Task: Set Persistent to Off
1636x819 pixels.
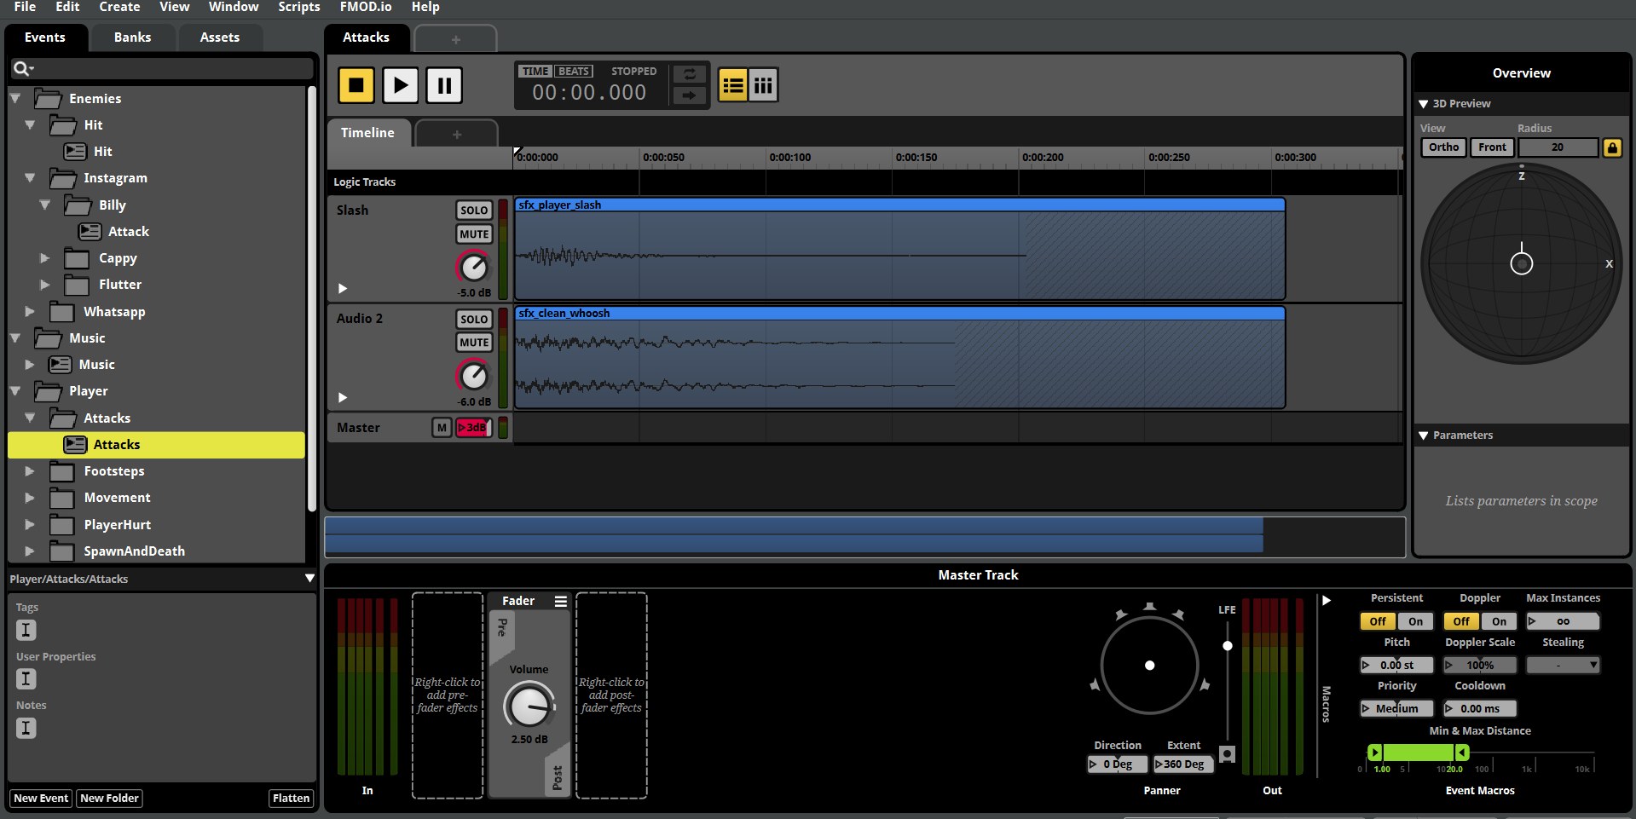Action: pyautogui.click(x=1378, y=621)
